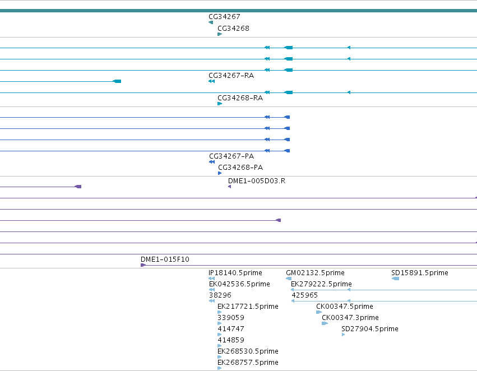Click the SD15891.5prime label
This screenshot has height=371, width=477.
click(420, 273)
